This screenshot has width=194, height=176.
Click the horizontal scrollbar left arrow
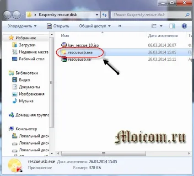click(58, 154)
